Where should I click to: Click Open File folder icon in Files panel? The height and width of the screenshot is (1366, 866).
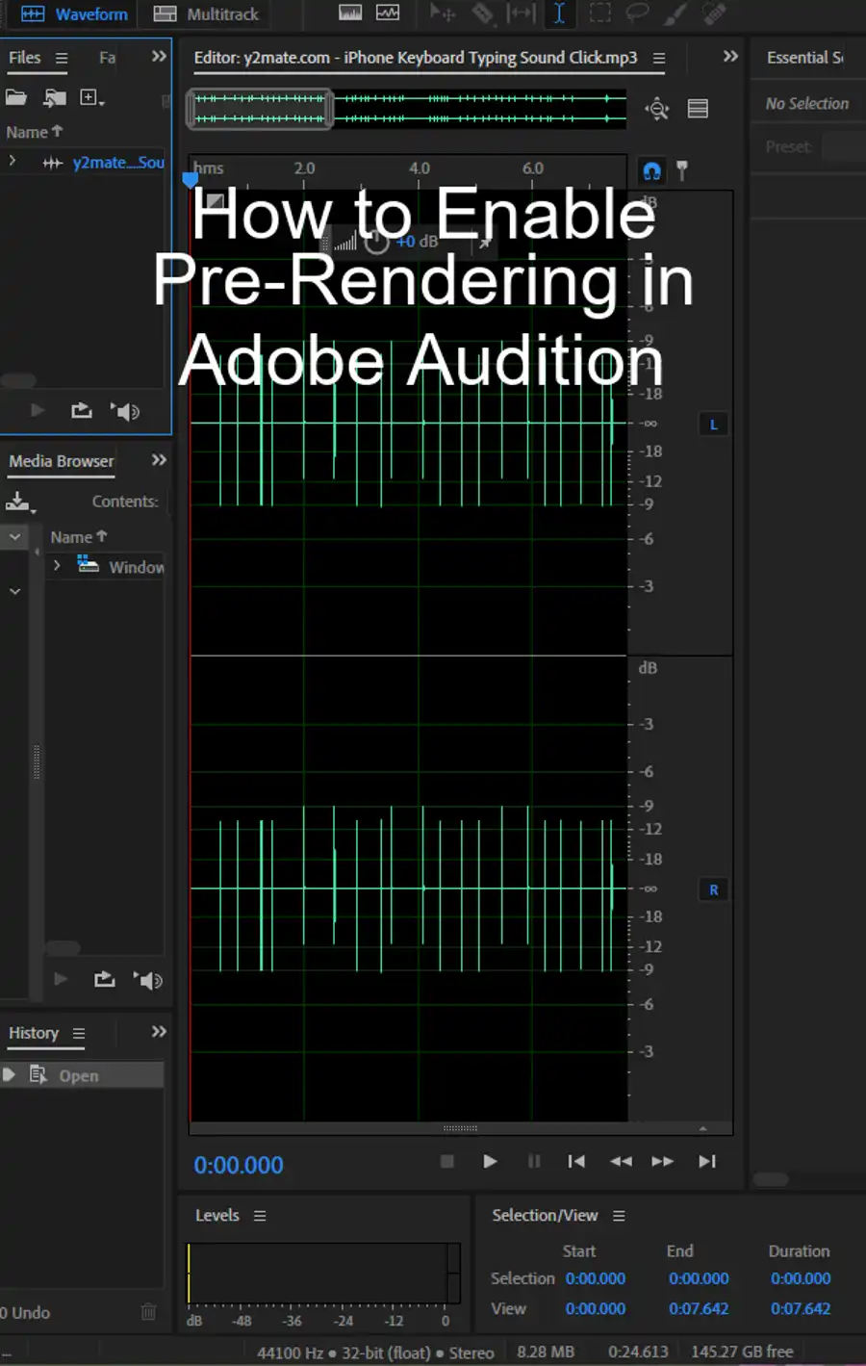point(15,97)
